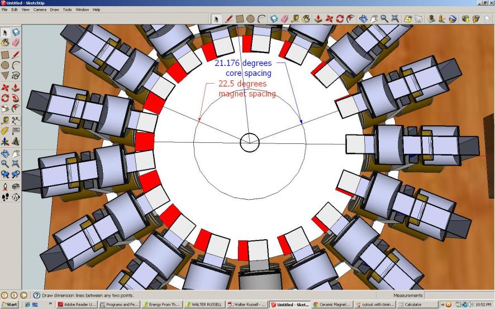The width and height of the screenshot is (495, 309).
Task: Choose the Rotate tool in top toolbar
Action: [x=340, y=19]
